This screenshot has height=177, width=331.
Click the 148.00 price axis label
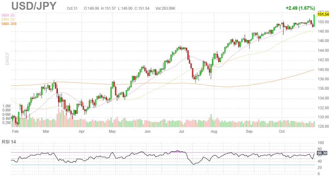[323, 31]
